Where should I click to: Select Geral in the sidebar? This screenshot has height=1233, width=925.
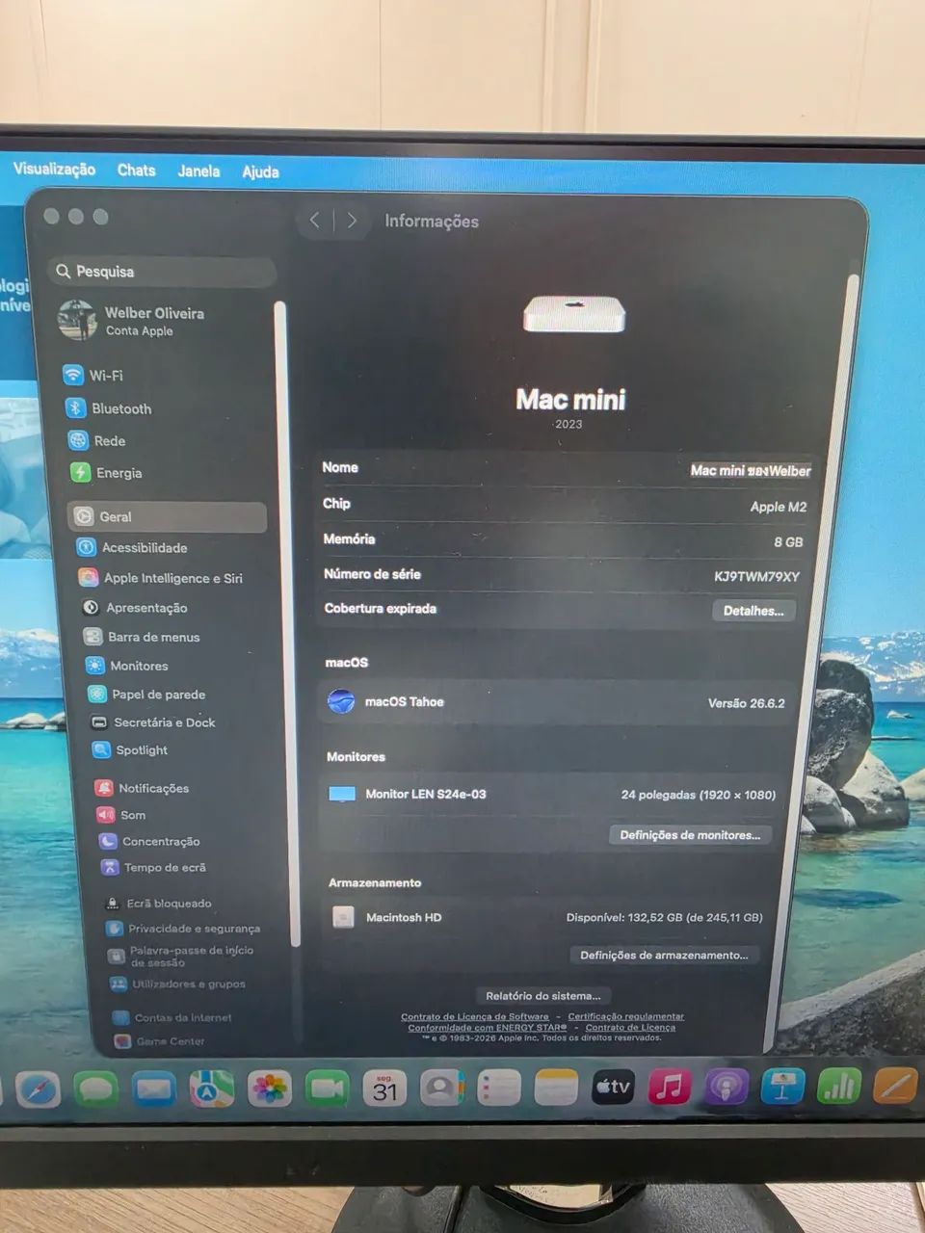tap(168, 516)
